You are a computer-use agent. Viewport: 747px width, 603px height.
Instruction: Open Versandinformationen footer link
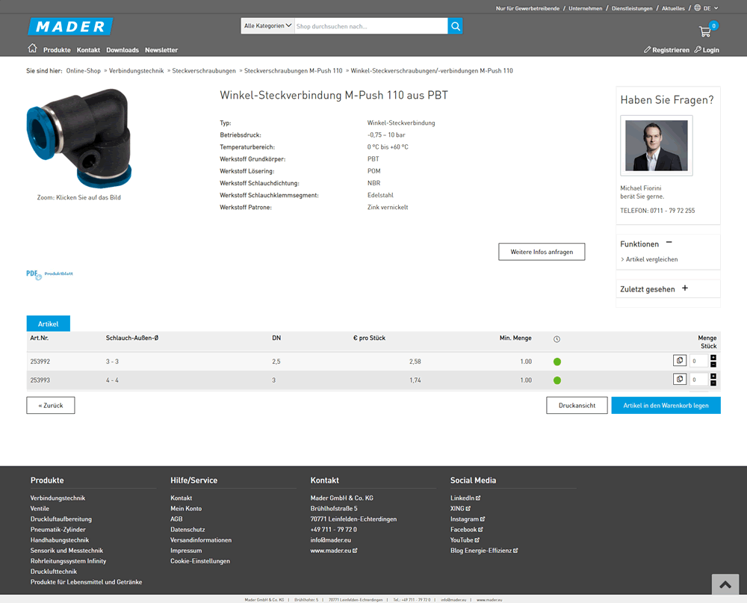(201, 539)
